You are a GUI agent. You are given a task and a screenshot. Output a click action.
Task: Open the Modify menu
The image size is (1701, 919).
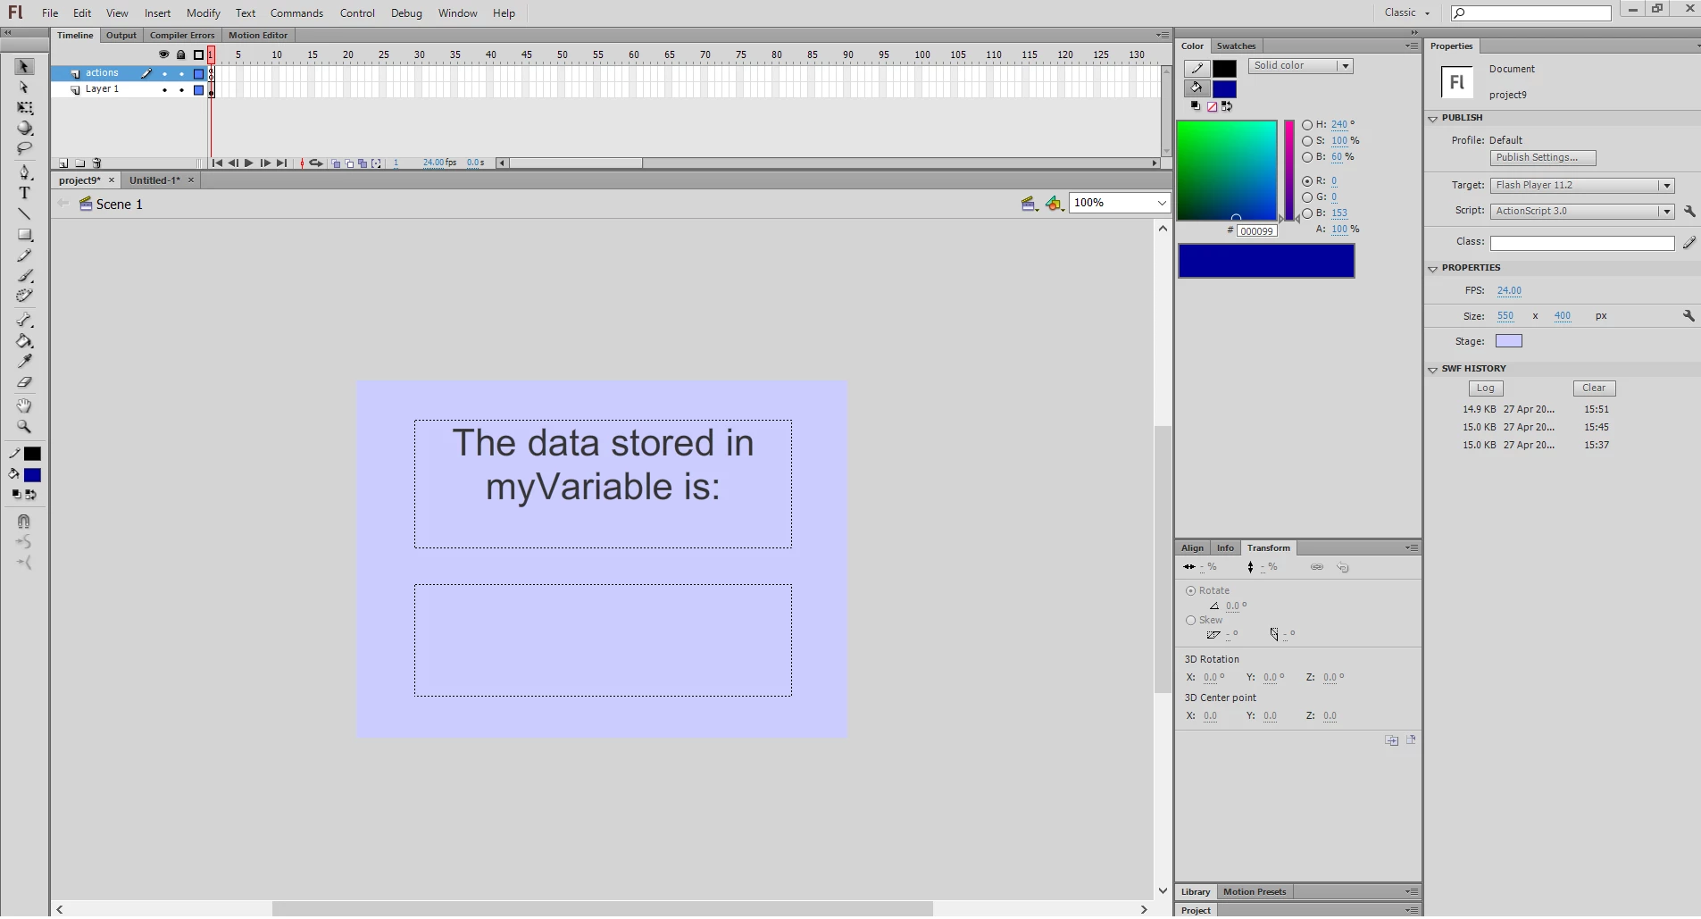pyautogui.click(x=204, y=13)
